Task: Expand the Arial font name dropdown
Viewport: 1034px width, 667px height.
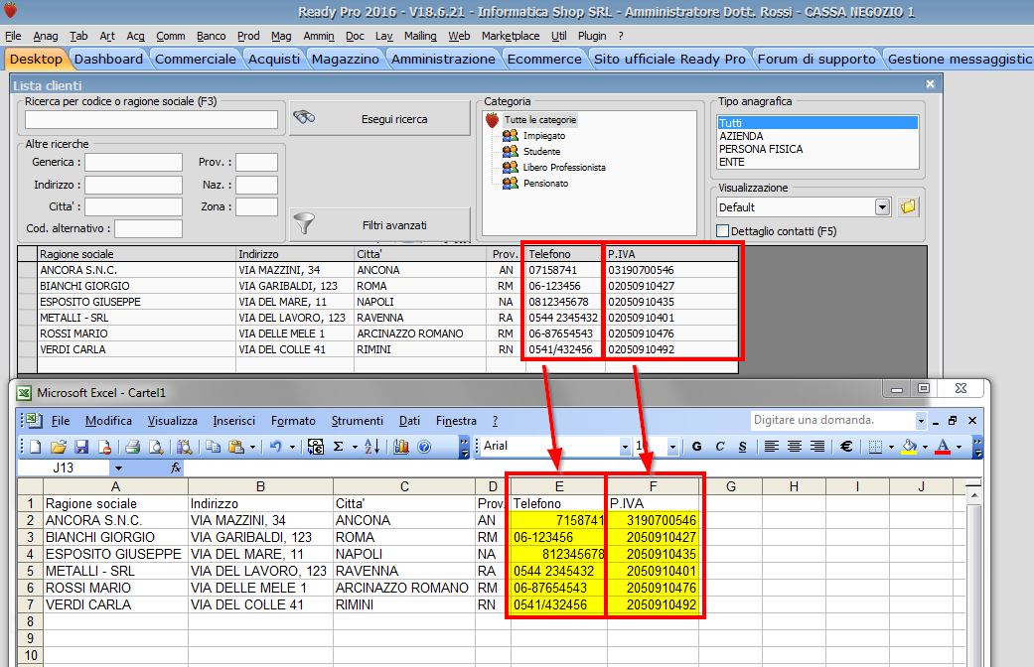Action: point(625,447)
